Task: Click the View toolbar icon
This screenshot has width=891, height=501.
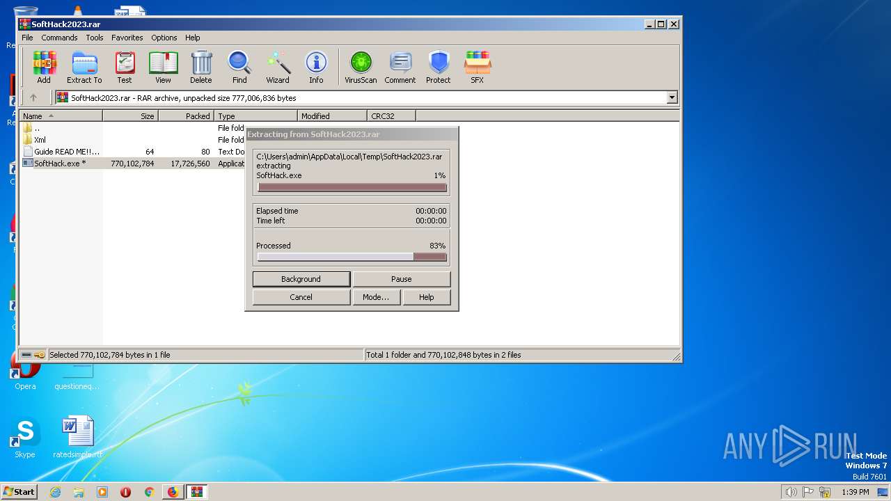Action: click(x=163, y=67)
